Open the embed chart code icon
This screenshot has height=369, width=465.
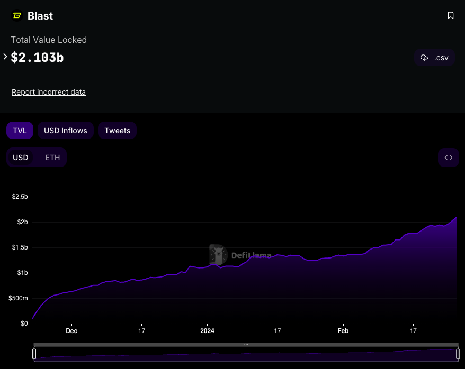tap(448, 158)
